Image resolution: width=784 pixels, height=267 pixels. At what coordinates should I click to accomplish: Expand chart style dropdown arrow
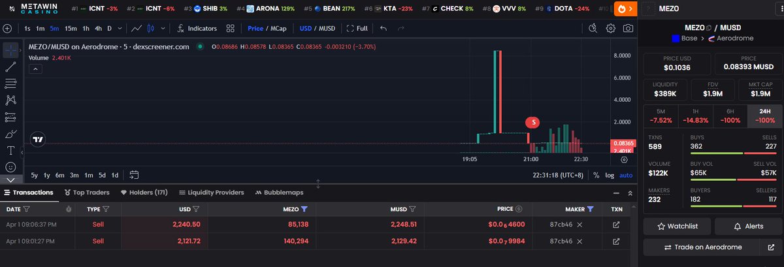click(162, 29)
